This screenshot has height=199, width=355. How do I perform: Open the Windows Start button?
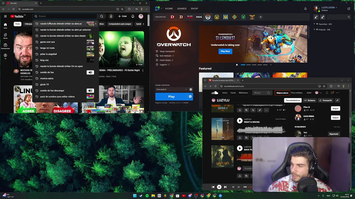[135, 196]
